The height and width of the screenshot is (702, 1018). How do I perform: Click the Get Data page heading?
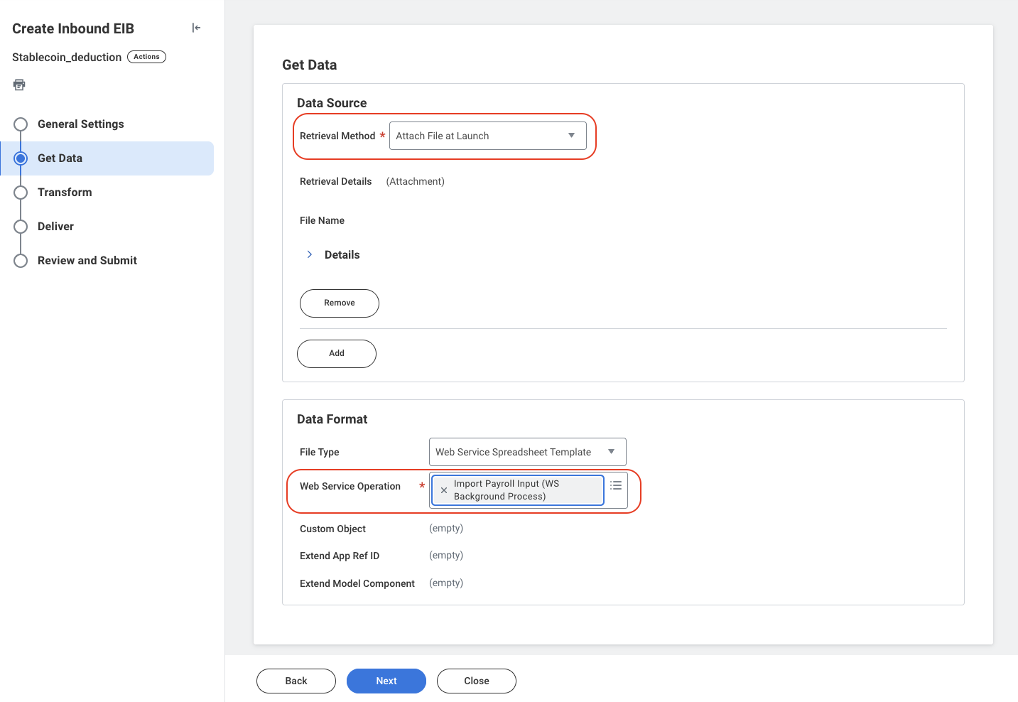pyautogui.click(x=310, y=65)
